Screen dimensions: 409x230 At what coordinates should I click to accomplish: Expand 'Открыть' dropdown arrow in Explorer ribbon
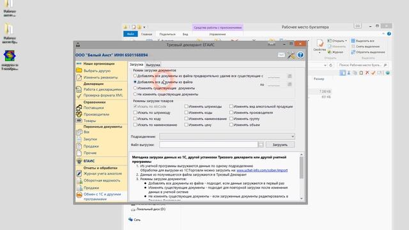click(346, 41)
